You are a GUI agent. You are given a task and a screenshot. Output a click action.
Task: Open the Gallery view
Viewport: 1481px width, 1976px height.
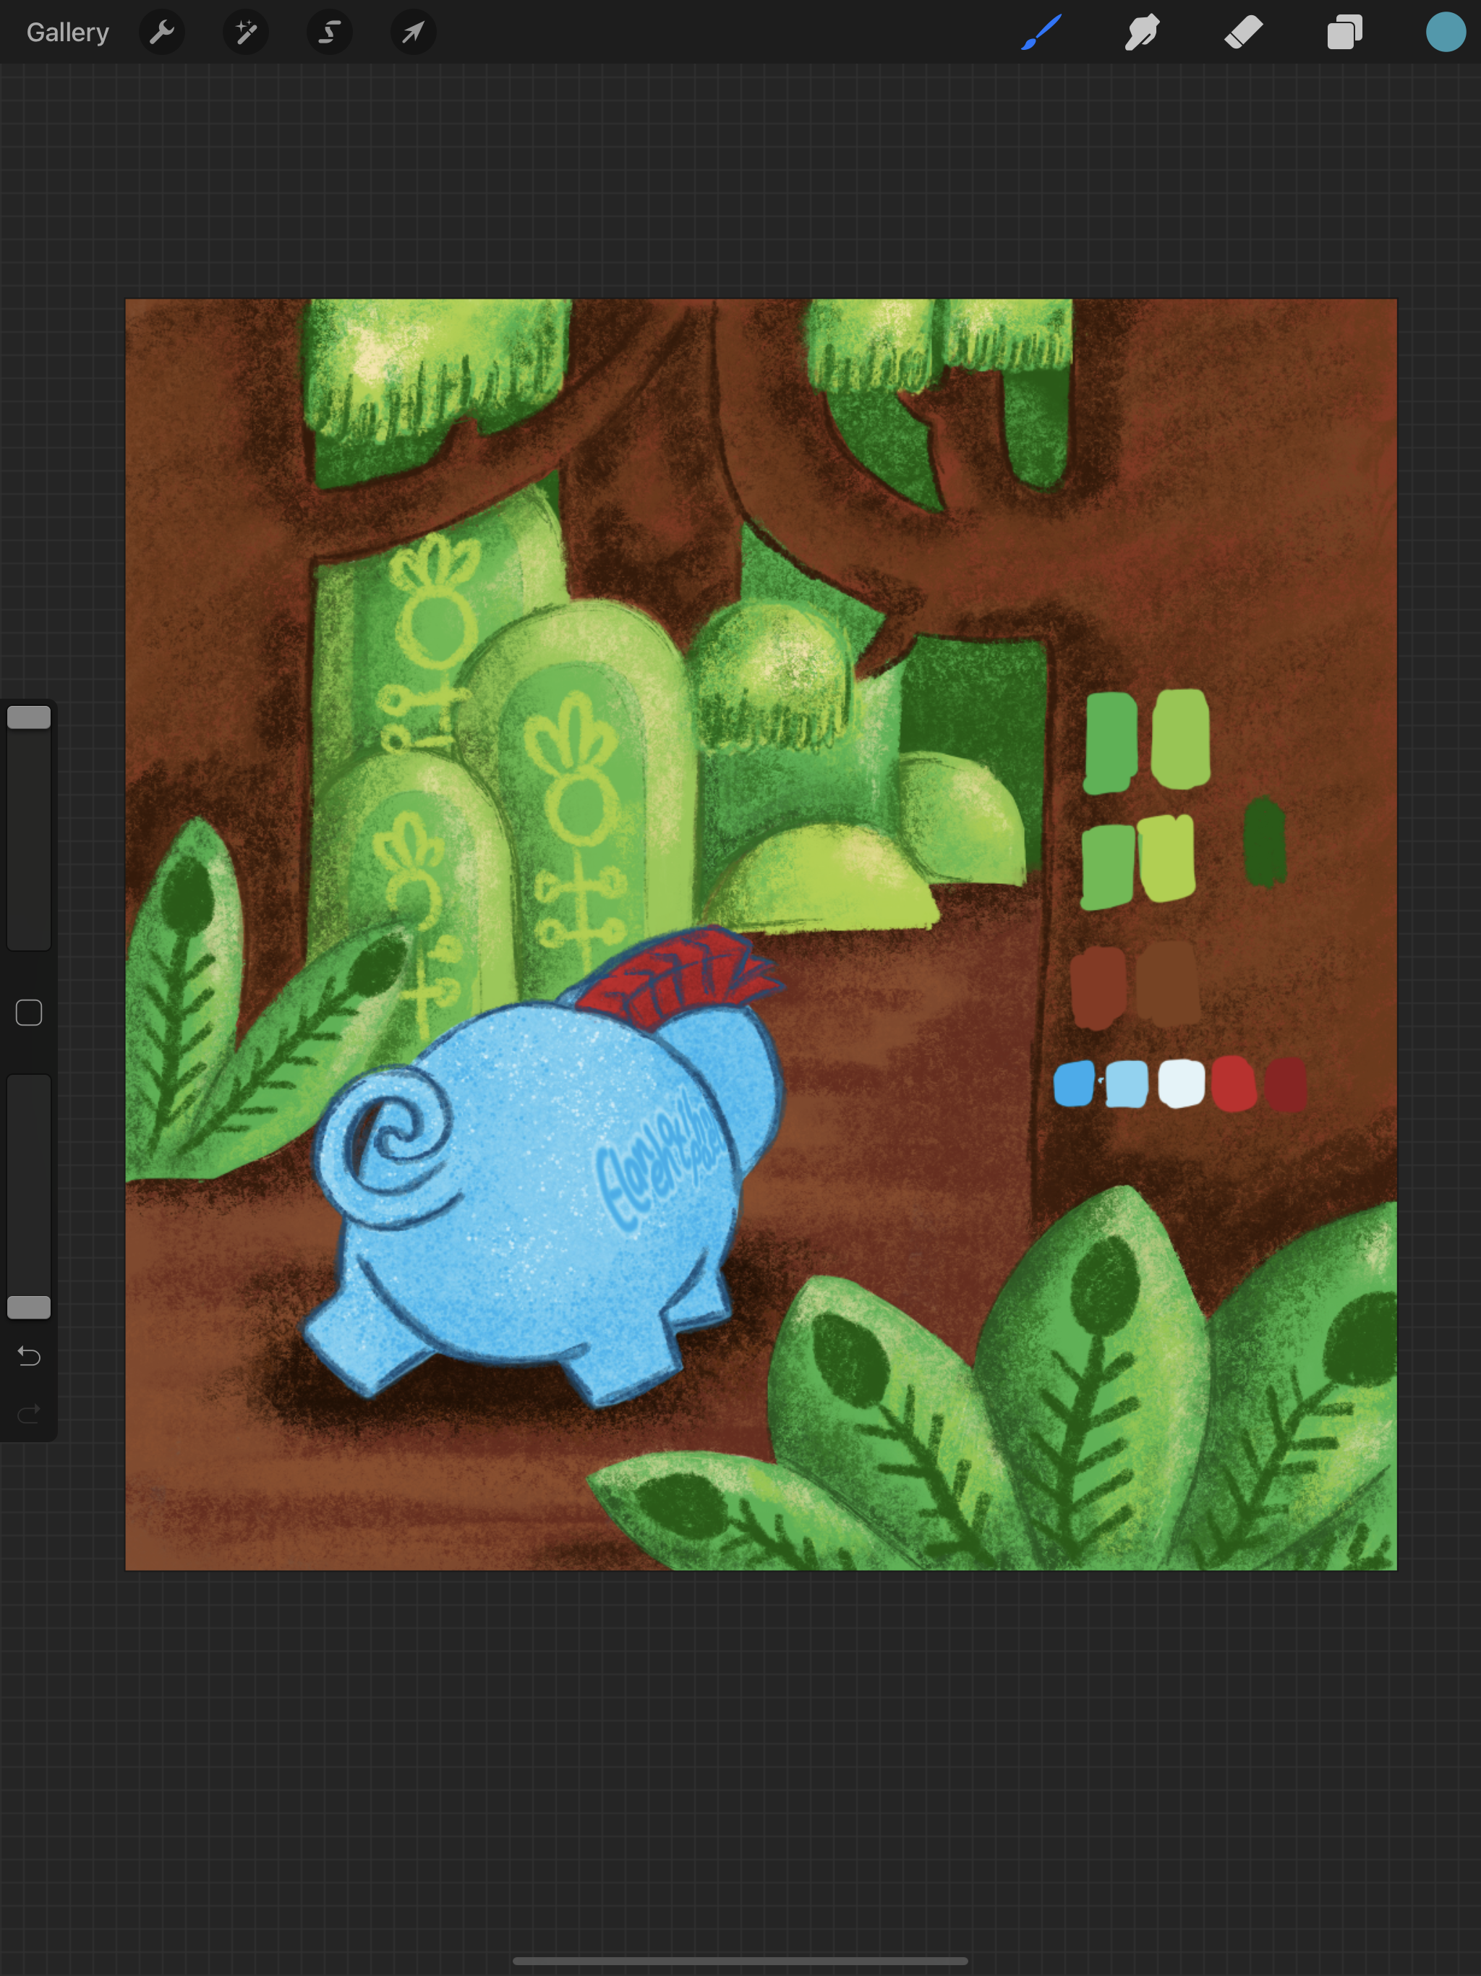click(68, 32)
